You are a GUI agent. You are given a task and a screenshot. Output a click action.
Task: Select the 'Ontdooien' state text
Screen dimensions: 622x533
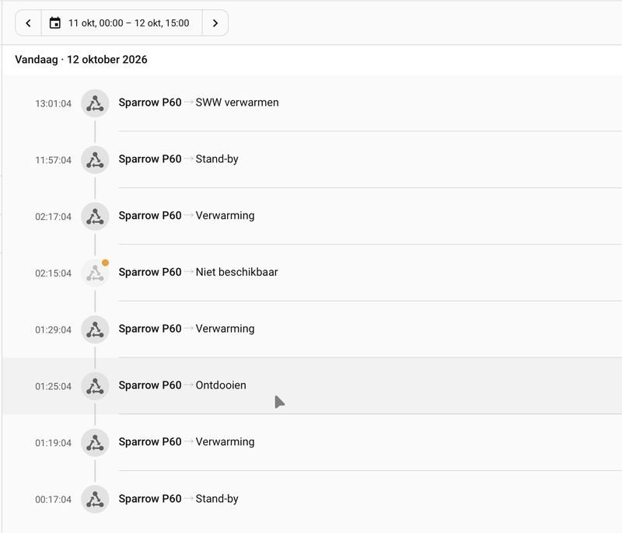tap(221, 385)
